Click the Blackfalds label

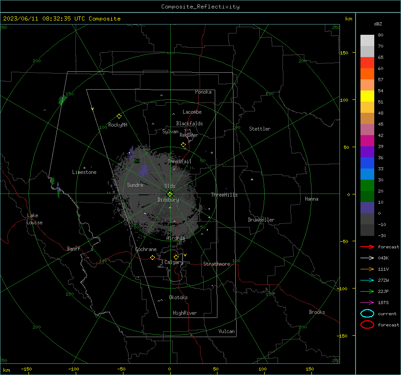coord(189,124)
